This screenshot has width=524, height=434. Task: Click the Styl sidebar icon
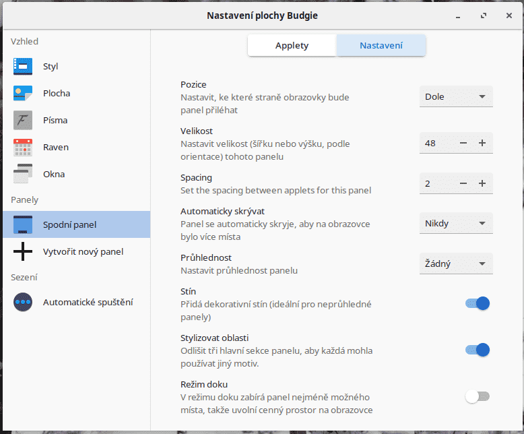click(x=23, y=66)
